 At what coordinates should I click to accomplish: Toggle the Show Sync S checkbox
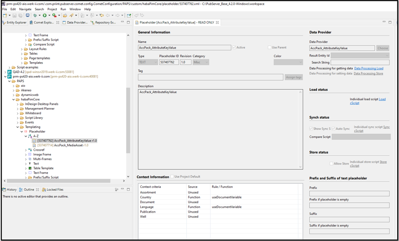[311, 129]
